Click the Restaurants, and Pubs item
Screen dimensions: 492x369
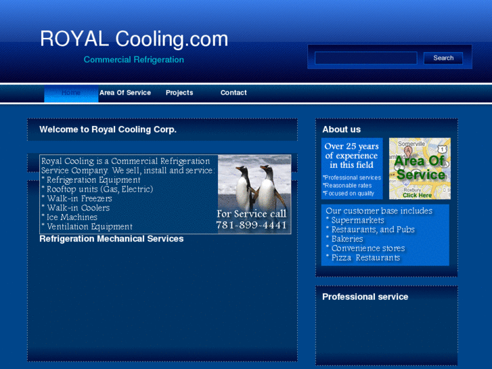(x=370, y=230)
